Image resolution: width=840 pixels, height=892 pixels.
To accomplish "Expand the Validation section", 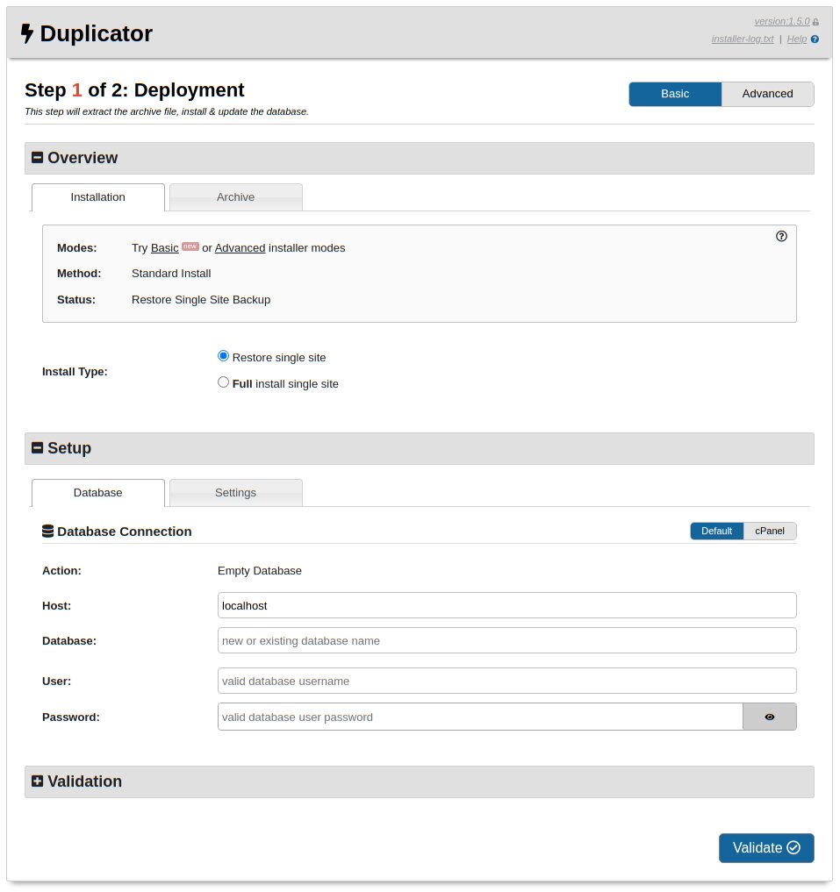I will pyautogui.click(x=38, y=781).
